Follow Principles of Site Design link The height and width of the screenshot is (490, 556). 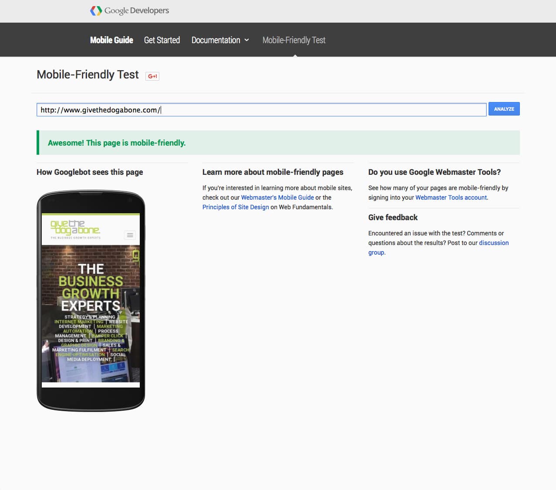[236, 207]
